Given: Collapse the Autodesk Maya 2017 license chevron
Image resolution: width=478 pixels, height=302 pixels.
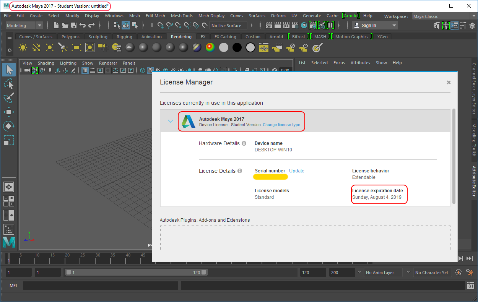Looking at the screenshot, I should [171, 121].
